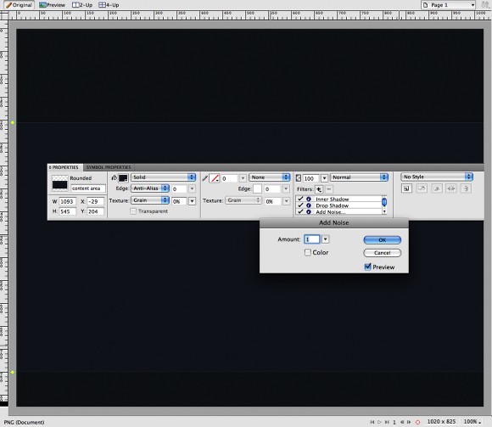
Task: Click the opacity icon beside 100
Action: (299, 178)
